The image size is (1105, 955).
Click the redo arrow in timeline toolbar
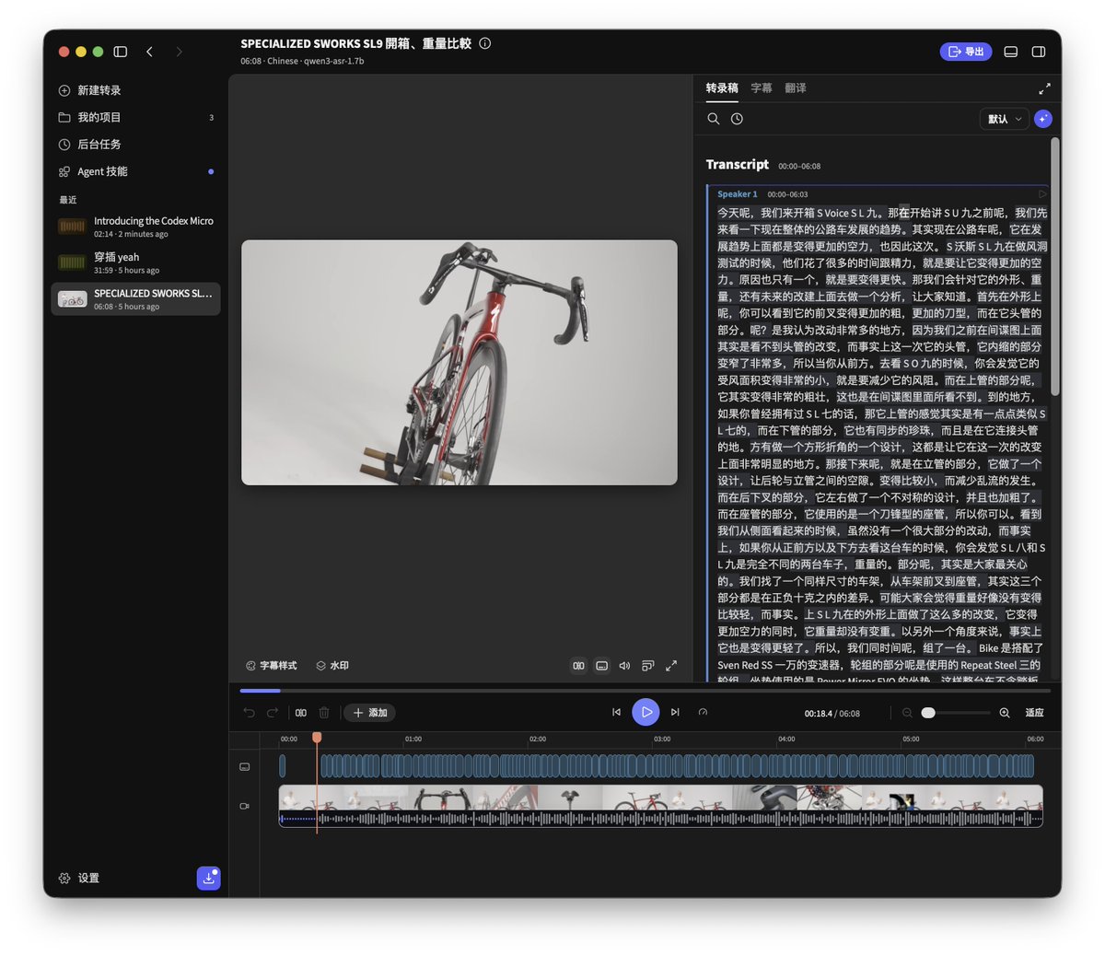click(x=273, y=713)
